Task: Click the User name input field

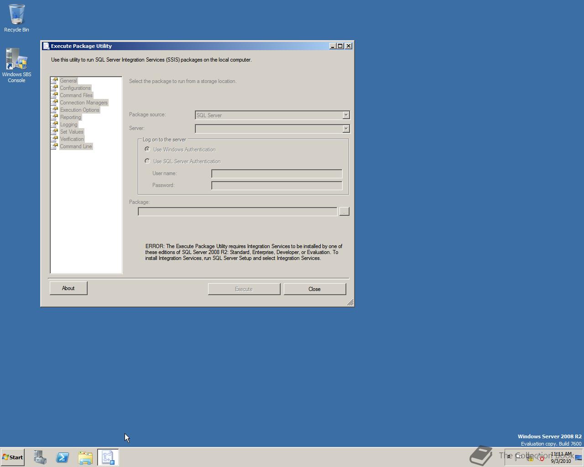Action: (277, 174)
